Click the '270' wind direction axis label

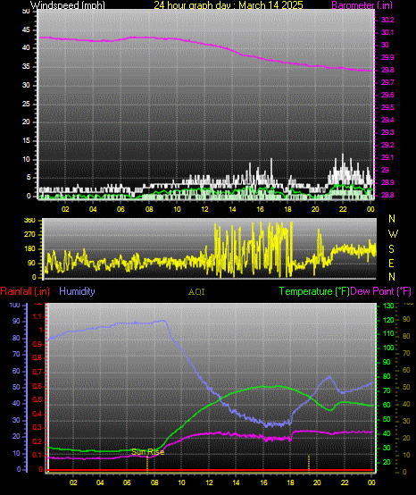(x=29, y=235)
